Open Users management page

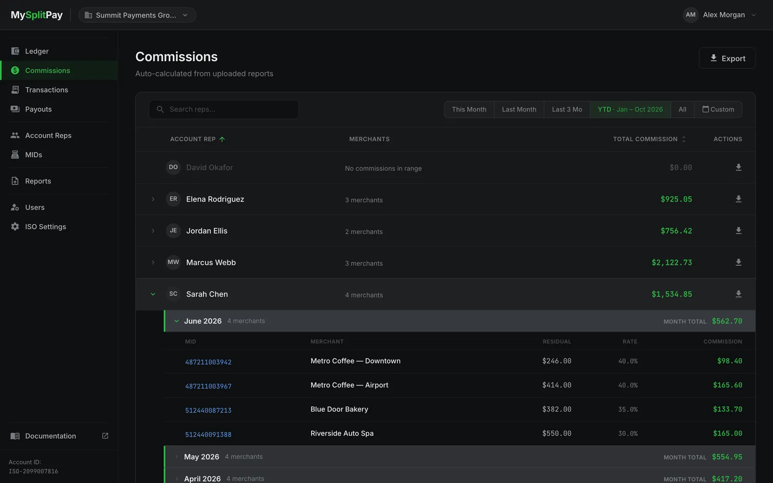point(59,207)
